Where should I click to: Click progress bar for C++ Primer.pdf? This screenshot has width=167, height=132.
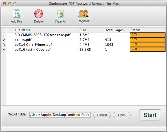(x=148, y=45)
